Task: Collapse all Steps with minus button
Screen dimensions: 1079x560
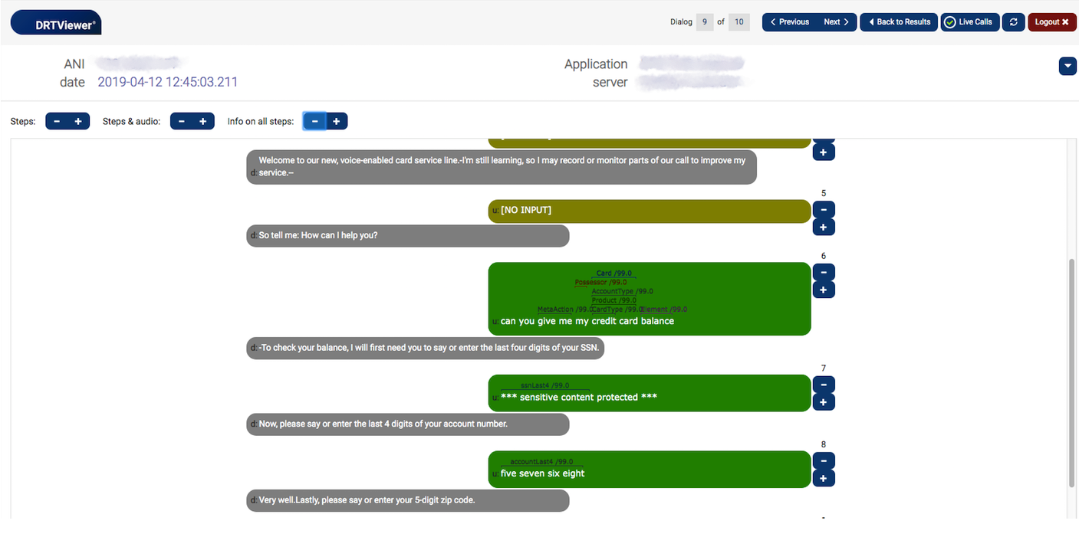Action: coord(57,121)
